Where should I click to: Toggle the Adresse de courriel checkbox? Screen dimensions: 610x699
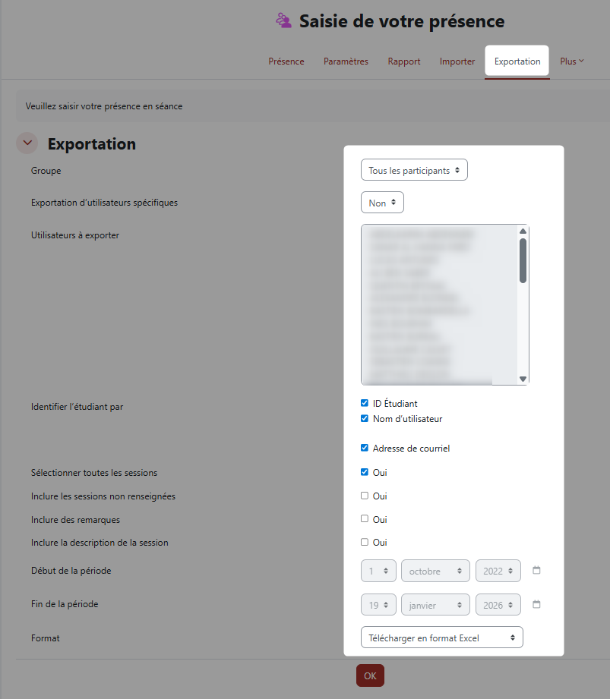[x=365, y=448]
